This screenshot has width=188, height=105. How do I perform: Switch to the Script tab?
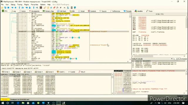pyautogui.click(x=81, y=11)
